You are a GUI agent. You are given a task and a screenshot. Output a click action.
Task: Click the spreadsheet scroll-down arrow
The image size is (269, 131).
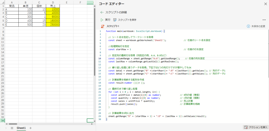pyautogui.click(x=94, y=121)
